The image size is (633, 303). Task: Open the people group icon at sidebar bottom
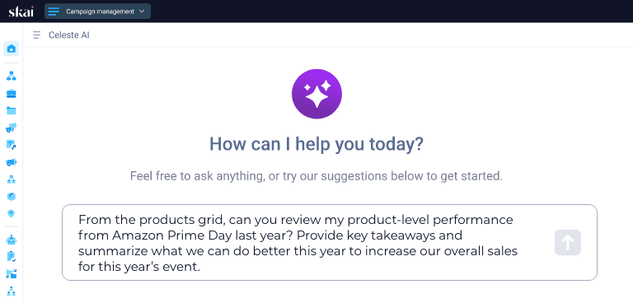tap(12, 291)
